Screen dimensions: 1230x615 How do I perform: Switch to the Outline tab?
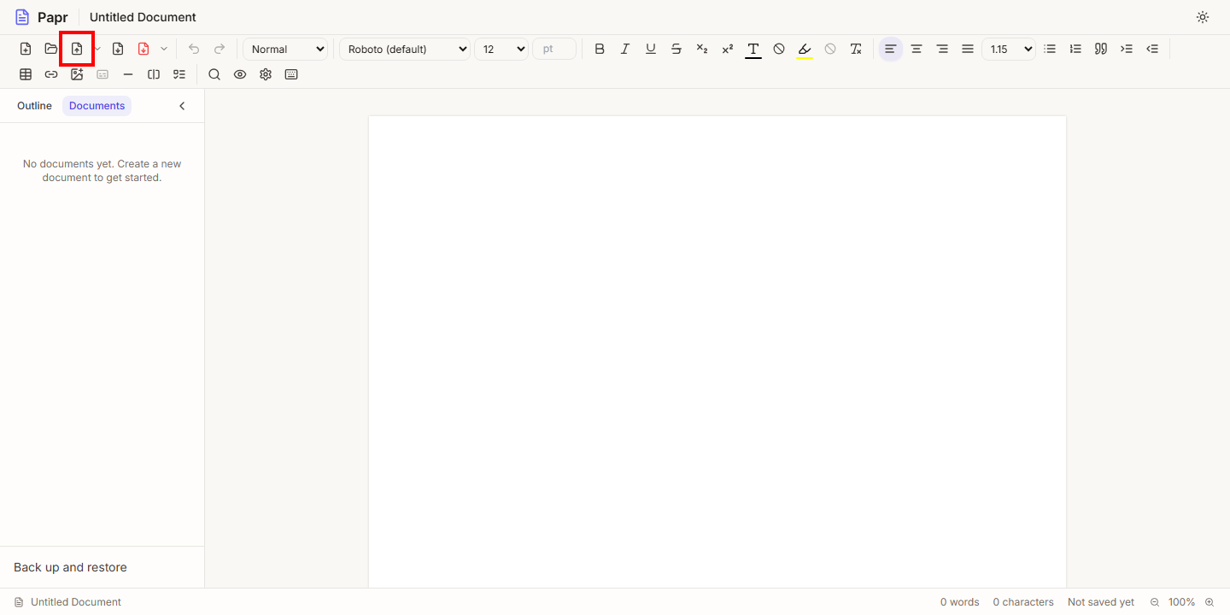tap(34, 106)
